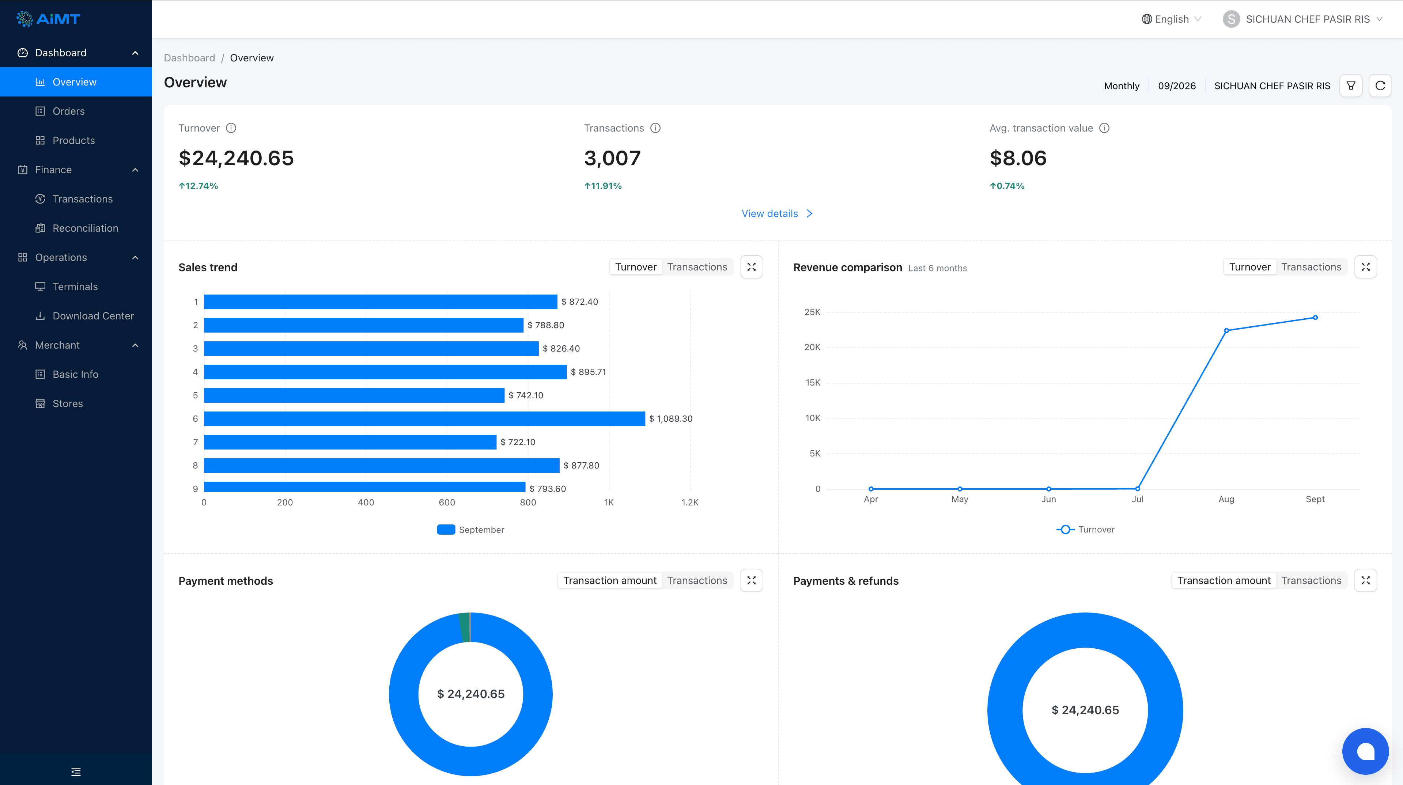Screen dimensions: 1403x785
Task: Select Turnover in Sales trend
Action: [636, 267]
